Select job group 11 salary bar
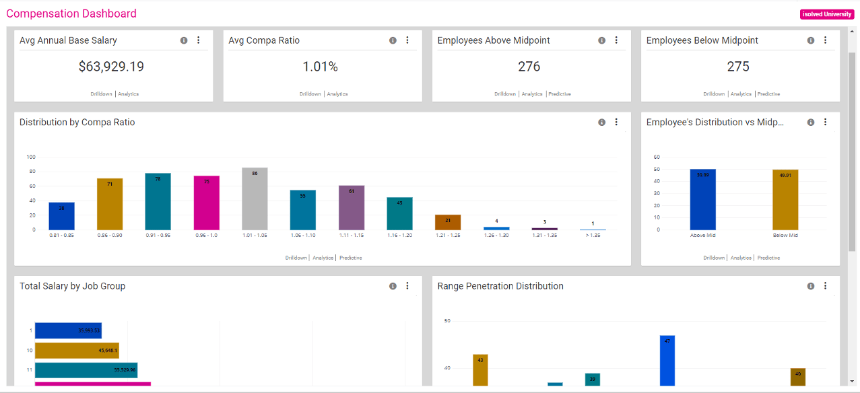 [x=86, y=369]
